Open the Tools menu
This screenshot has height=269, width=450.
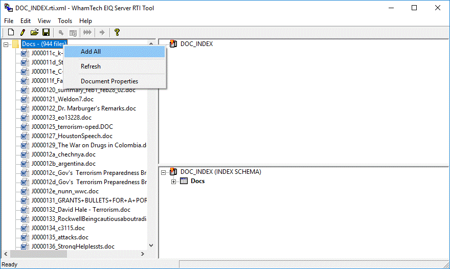click(65, 21)
